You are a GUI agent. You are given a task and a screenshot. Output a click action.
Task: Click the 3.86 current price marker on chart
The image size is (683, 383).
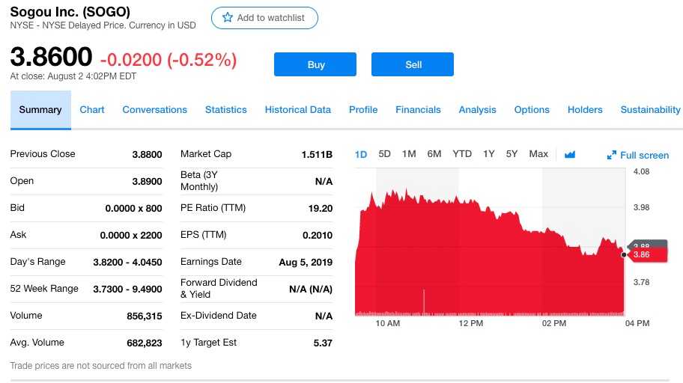(x=646, y=254)
